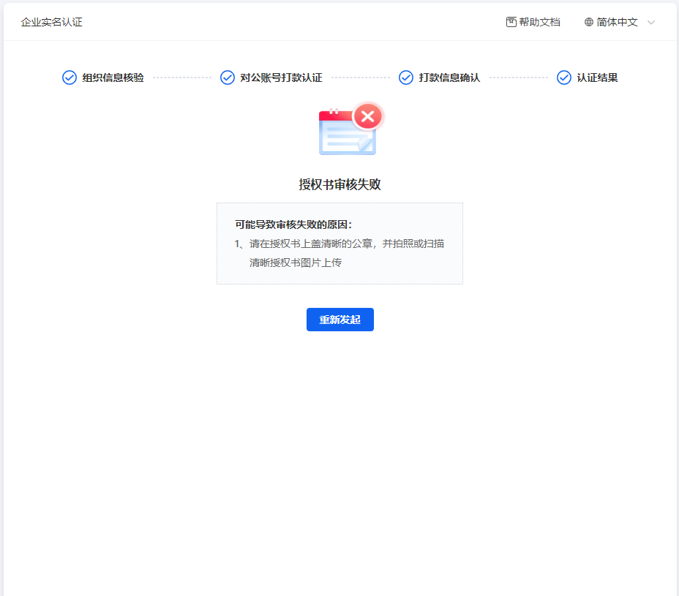The image size is (679, 596).
Task: Click the globe language icon
Action: [x=589, y=22]
